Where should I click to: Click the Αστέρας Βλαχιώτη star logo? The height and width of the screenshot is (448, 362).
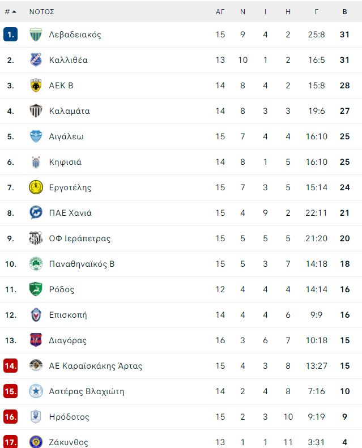(x=36, y=391)
